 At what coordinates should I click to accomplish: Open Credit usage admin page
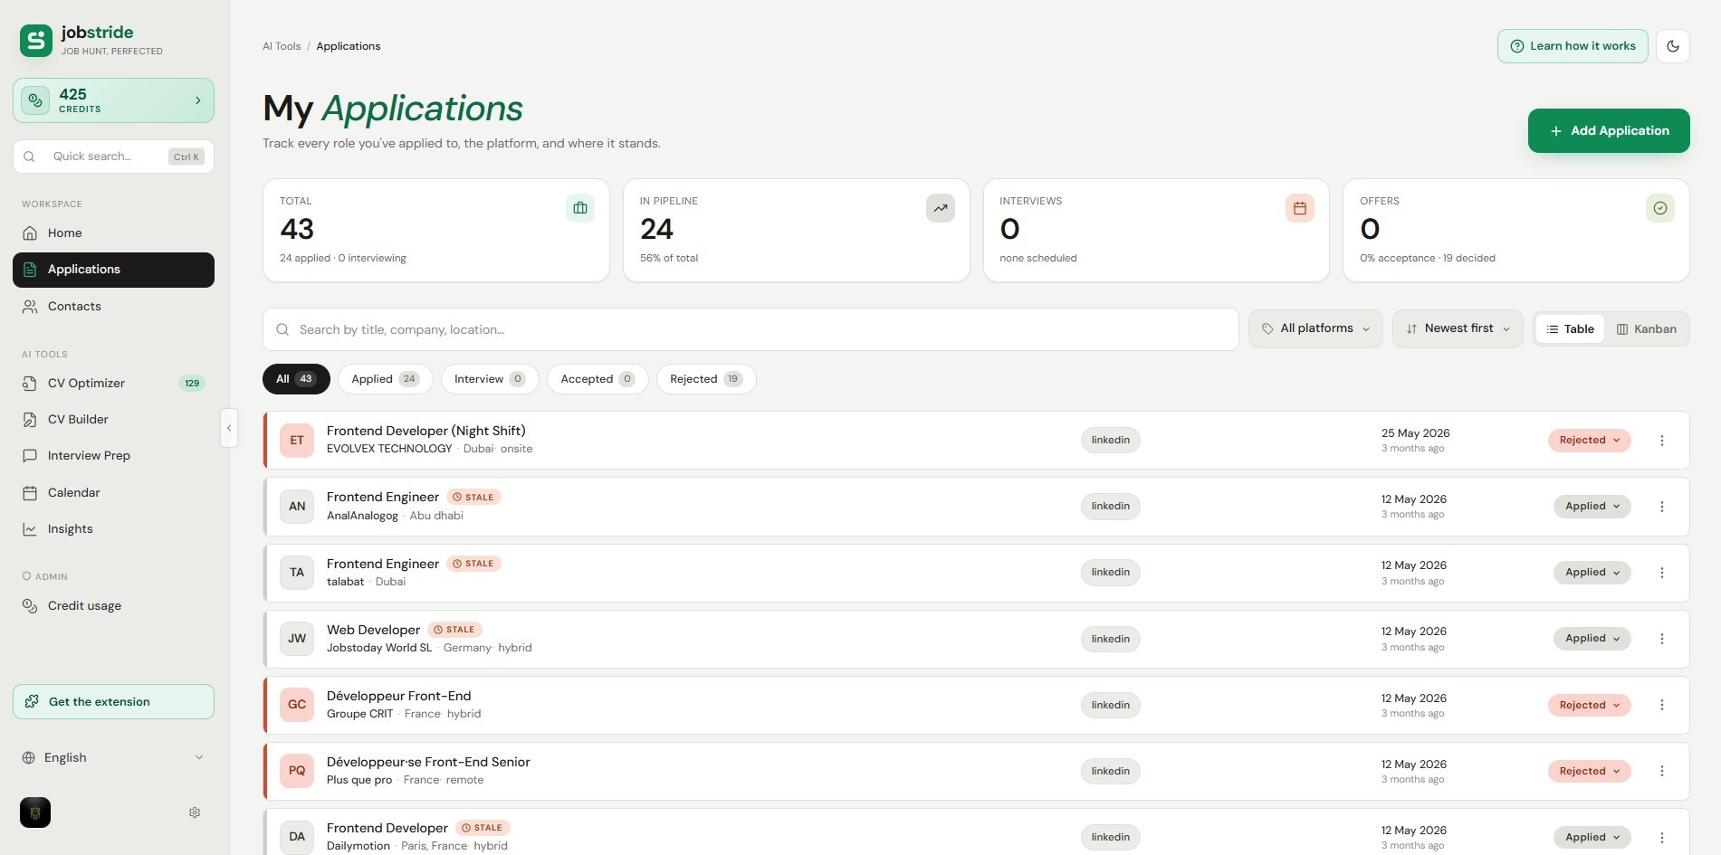[113, 606]
